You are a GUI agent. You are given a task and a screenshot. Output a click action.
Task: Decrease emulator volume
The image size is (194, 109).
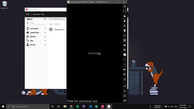click(x=125, y=74)
